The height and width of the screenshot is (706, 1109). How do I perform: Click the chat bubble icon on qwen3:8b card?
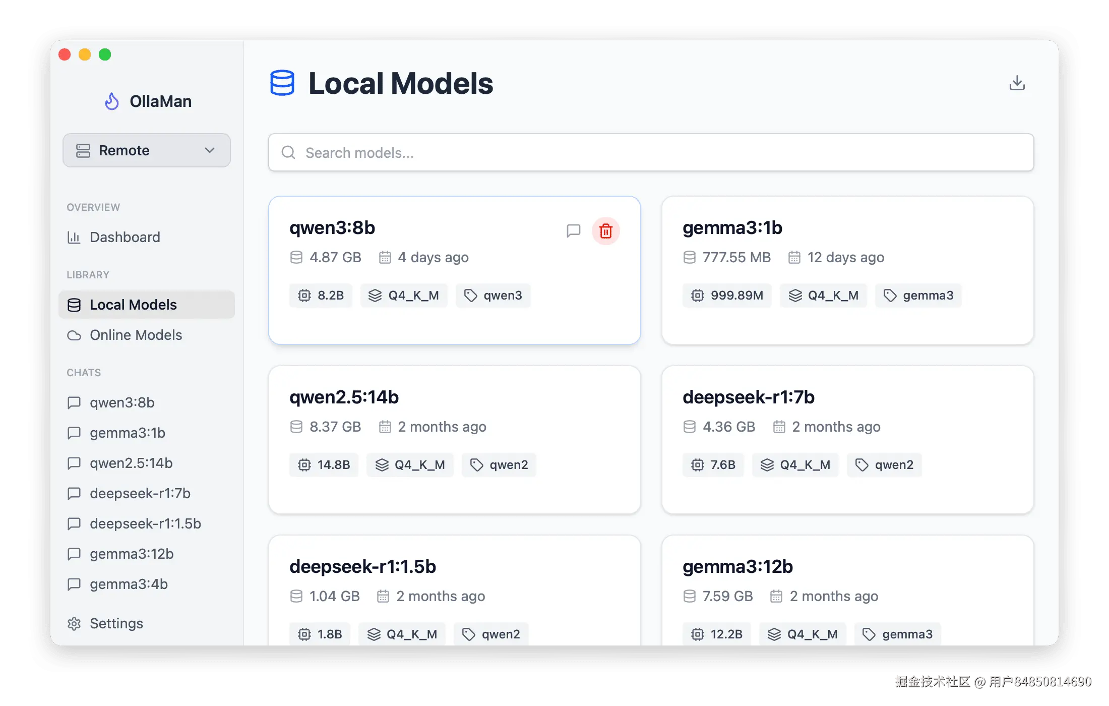(x=573, y=231)
